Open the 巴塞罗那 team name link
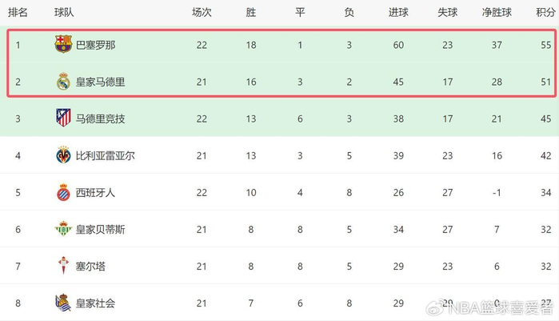Image resolution: width=559 pixels, height=321 pixels. tap(95, 45)
